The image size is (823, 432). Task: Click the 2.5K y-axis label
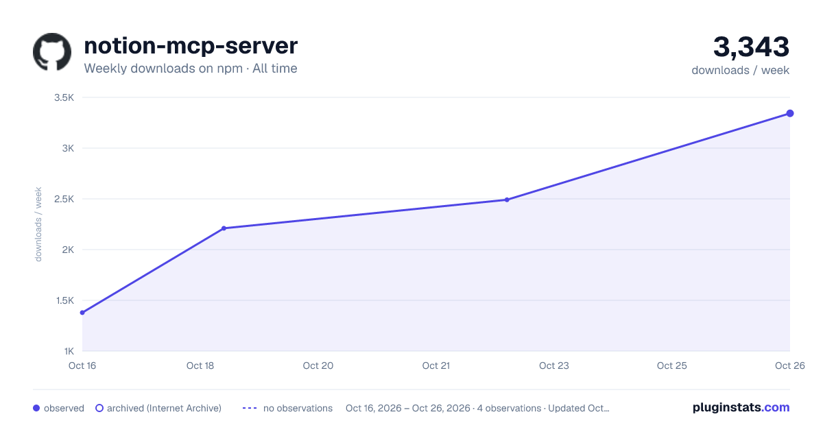click(64, 199)
